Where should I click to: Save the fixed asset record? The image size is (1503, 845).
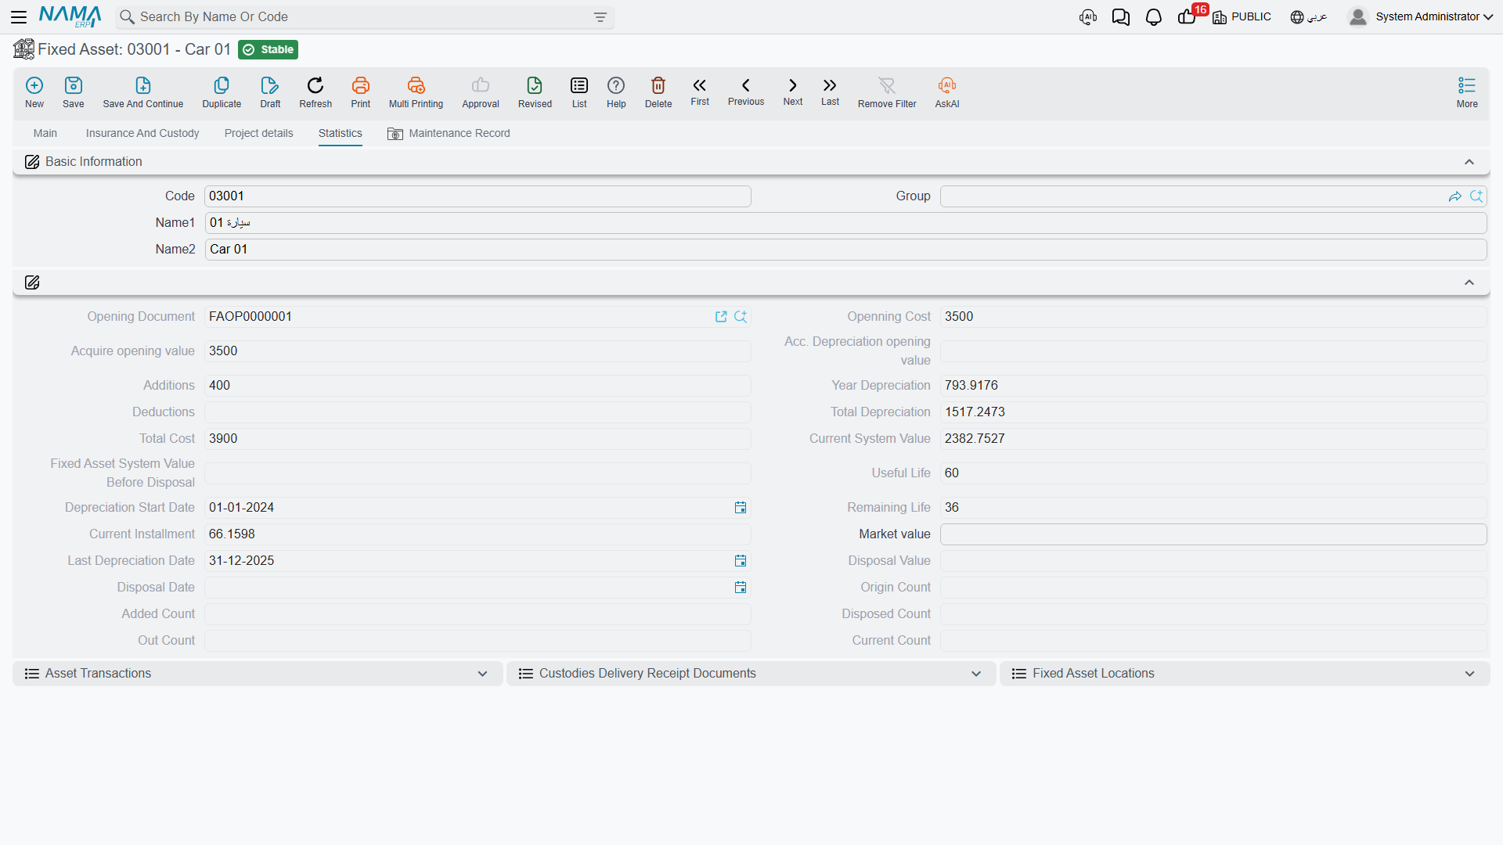(x=74, y=92)
